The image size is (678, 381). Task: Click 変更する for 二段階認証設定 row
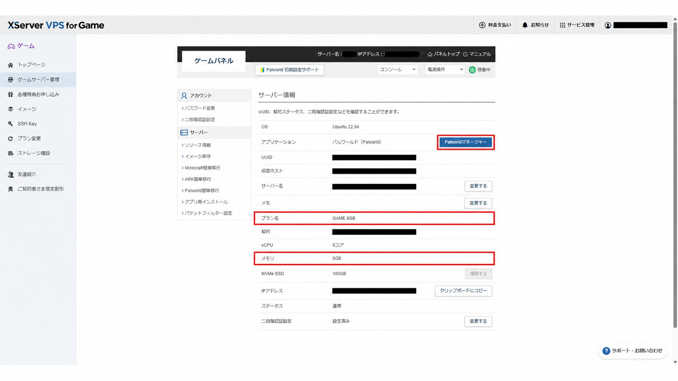coord(478,321)
